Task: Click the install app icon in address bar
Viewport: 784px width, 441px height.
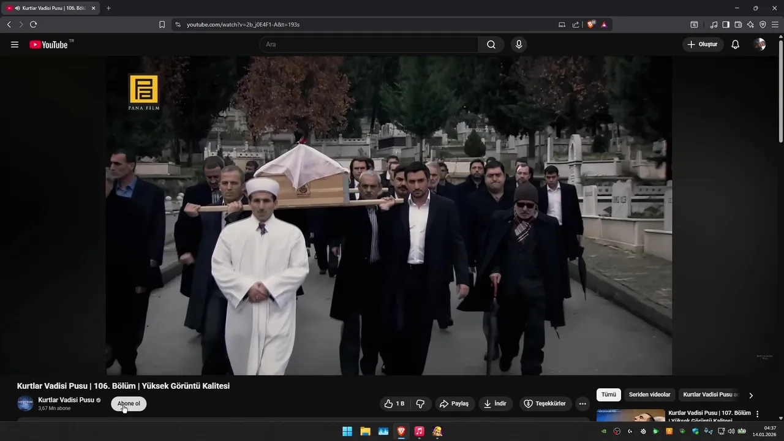Action: (562, 24)
